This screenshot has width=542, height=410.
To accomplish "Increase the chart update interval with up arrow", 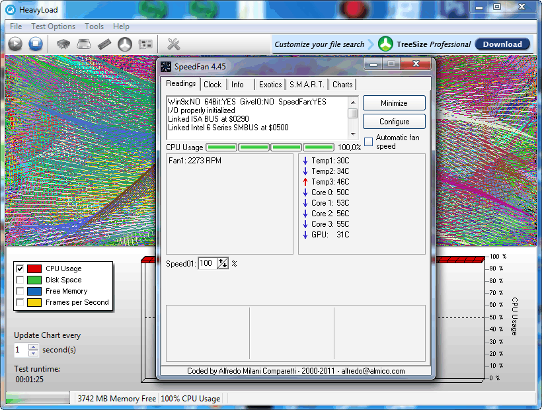I will 34,347.
